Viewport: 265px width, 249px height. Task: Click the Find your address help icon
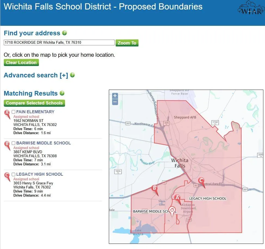click(64, 33)
